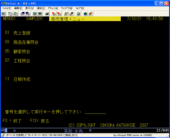Viewport: 170px width, 138px height.
Task: Open the ファイル(F) menu
Action: pos(7,8)
